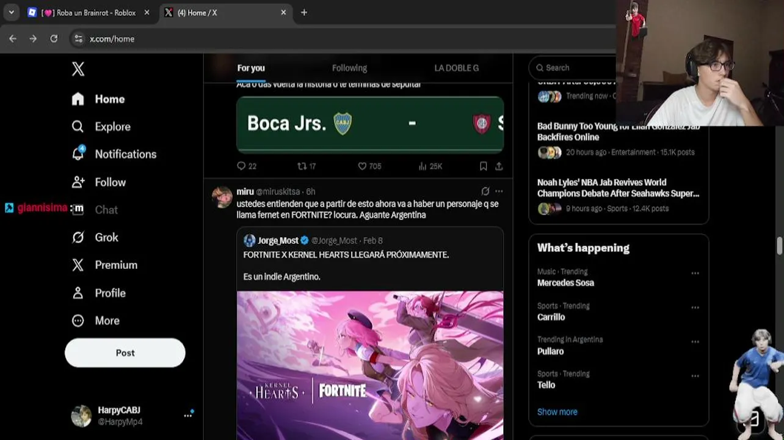Switch to the Following feed tab

coord(349,68)
